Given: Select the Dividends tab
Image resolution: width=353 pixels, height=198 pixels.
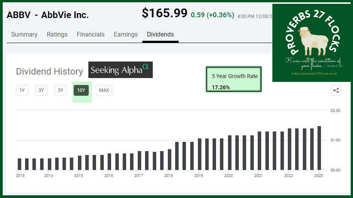Looking at the screenshot, I should [160, 35].
